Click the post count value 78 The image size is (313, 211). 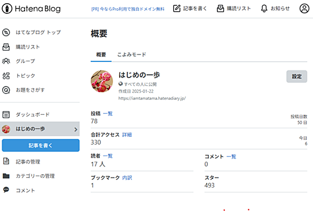click(94, 121)
